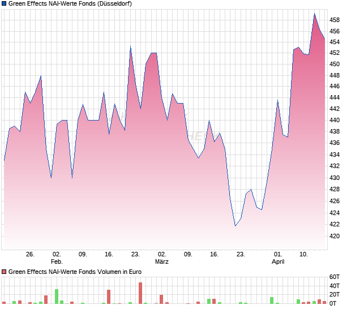Click the lowest price trough near 422
Viewport: 351px width, 309px height.
click(236, 226)
